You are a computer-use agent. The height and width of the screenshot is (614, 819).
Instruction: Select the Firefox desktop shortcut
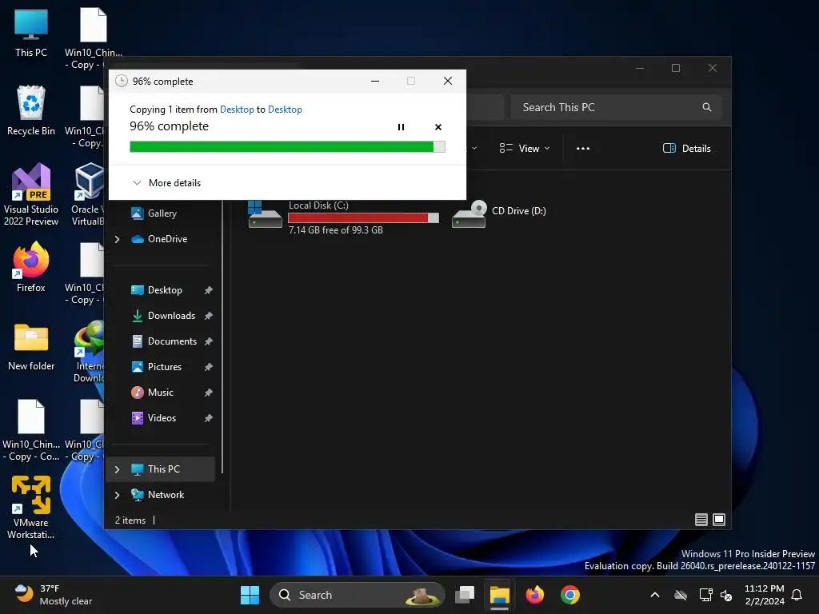pos(31,267)
